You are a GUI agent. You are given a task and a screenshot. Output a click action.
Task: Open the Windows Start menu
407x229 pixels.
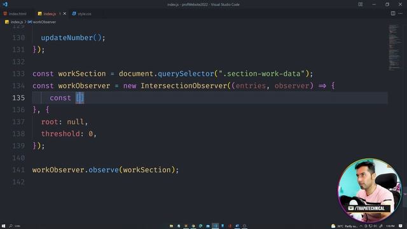[x=3, y=226]
